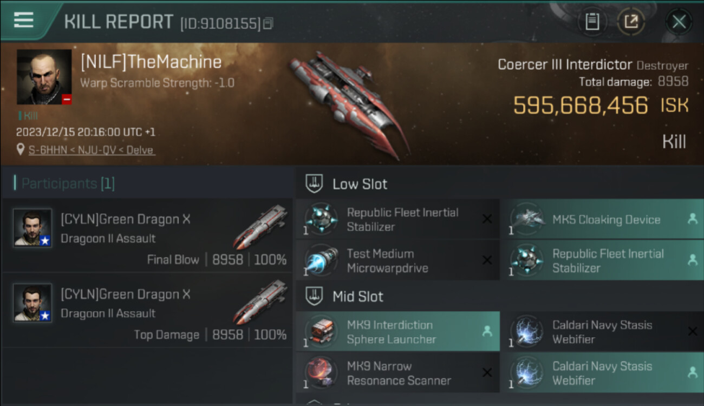Viewport: 704px width, 406px height.
Task: Collapse the Mid Slot section header
Action: point(499,296)
